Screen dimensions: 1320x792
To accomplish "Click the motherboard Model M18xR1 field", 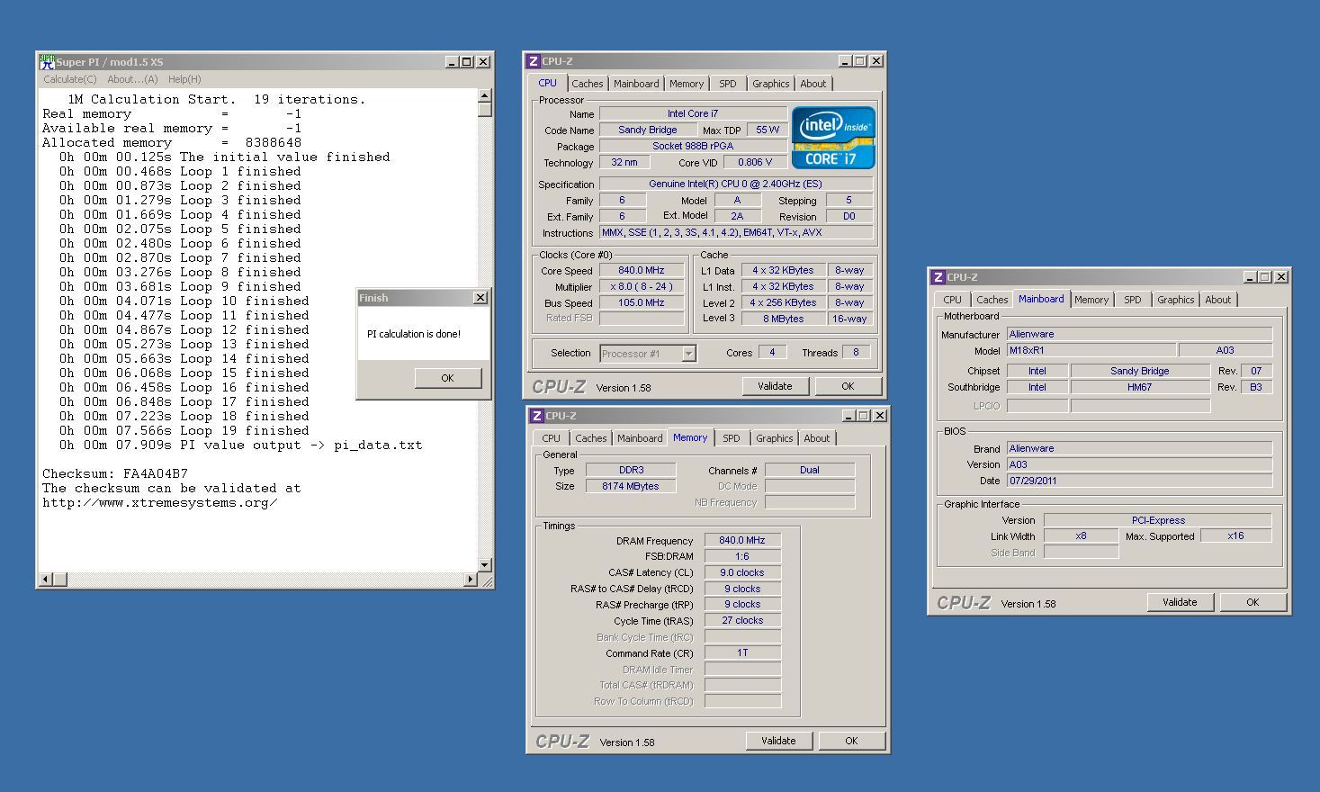I will pos(1091,350).
